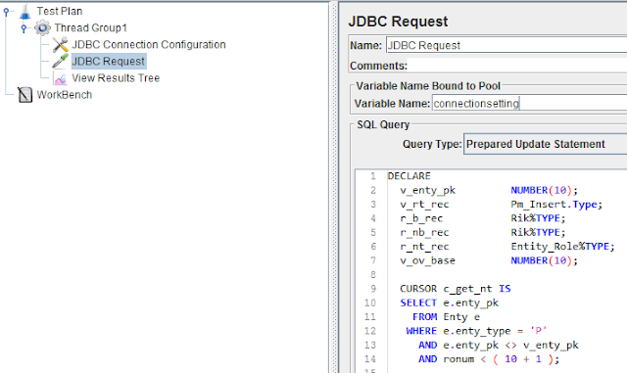Click the AND ronum < ( 10 + 1 ) line
Viewport: 627px width, 373px height.
click(x=489, y=359)
